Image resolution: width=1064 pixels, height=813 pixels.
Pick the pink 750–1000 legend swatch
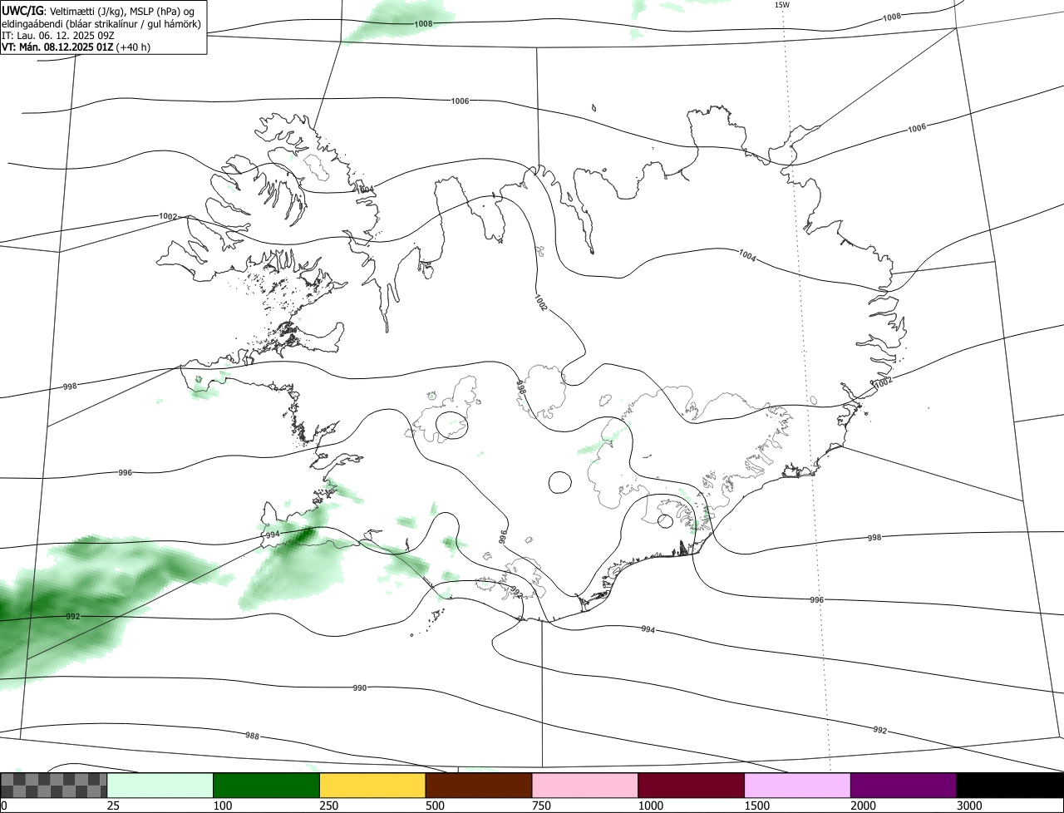pos(585,786)
